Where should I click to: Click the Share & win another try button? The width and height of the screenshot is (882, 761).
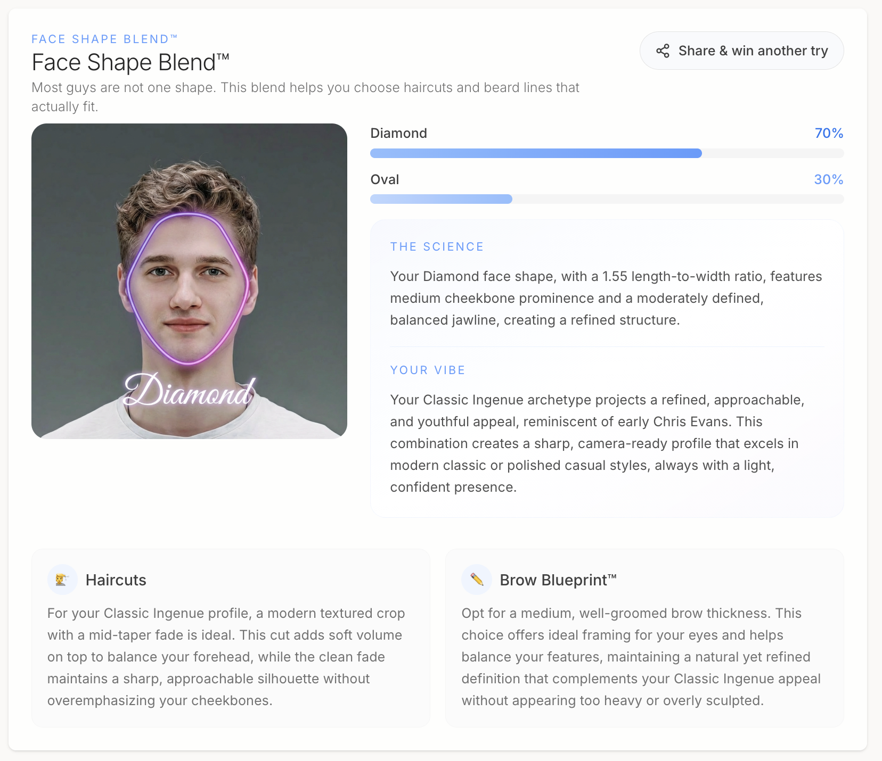tap(741, 51)
